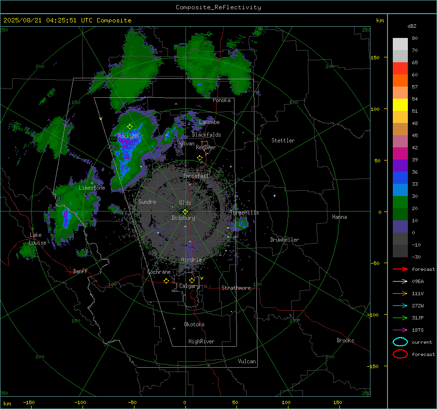Click the RedDeer city label

[206, 147]
